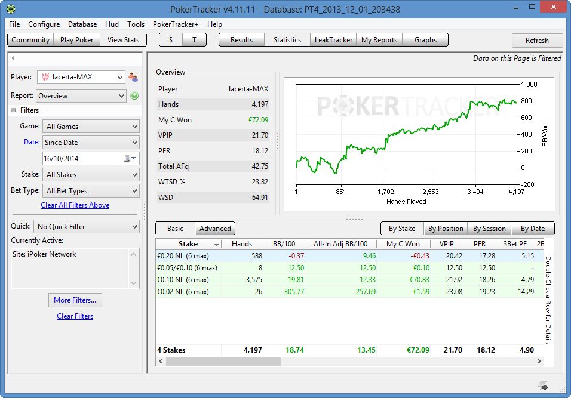Open the Tools menu
This screenshot has width=571, height=398.
click(136, 24)
